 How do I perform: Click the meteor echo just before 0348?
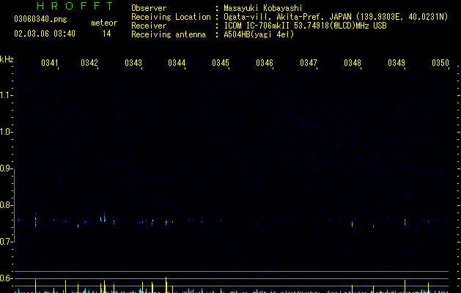[353, 225]
